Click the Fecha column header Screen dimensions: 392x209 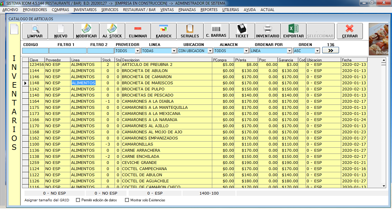coord(354,60)
